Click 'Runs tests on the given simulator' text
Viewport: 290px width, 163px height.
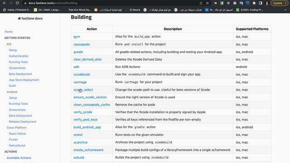140,135
